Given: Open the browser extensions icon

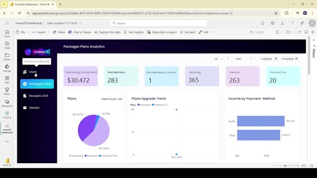Looking at the screenshot, I should 287,13.
